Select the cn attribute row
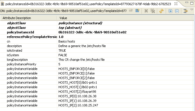 pos(97,41)
